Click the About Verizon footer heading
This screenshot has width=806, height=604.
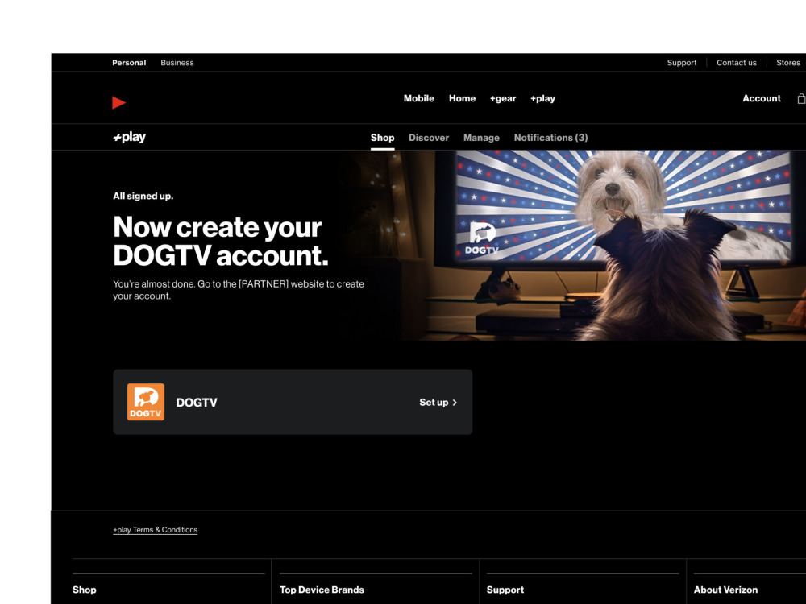pyautogui.click(x=726, y=590)
